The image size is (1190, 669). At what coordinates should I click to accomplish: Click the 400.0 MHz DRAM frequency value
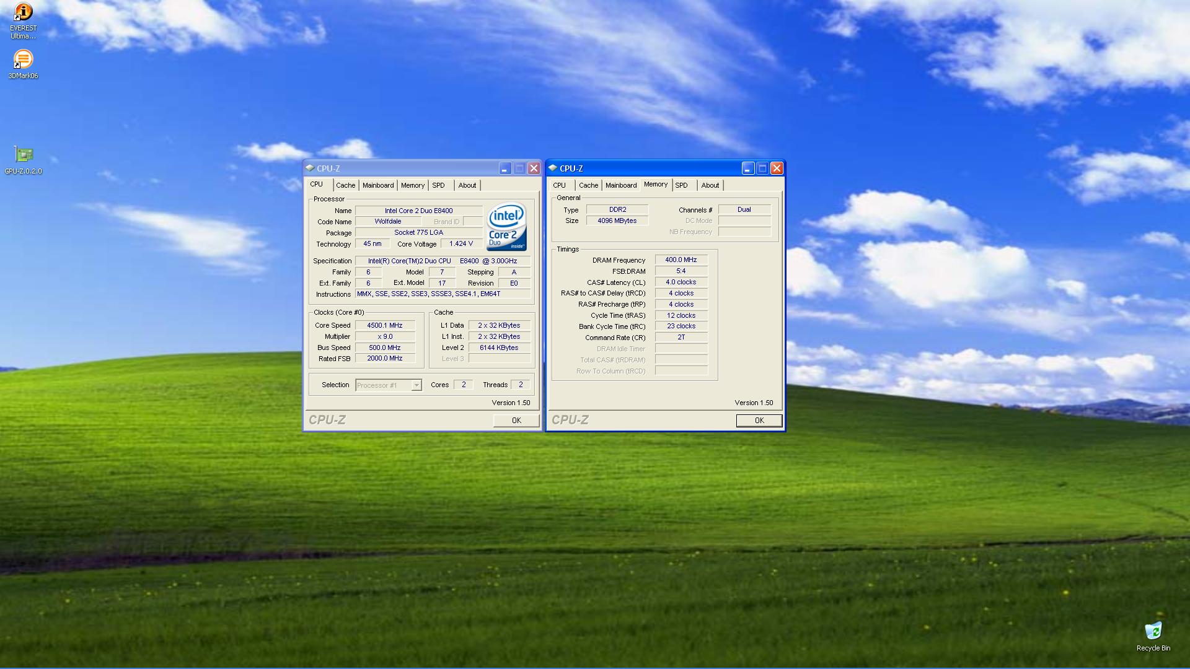pos(681,260)
